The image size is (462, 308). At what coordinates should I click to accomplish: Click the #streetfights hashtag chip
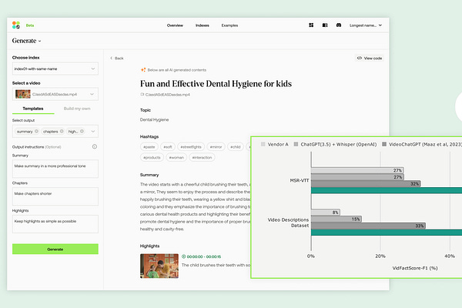pos(191,147)
